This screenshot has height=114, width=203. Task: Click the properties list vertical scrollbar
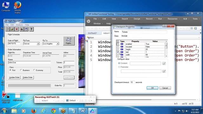click(166, 48)
